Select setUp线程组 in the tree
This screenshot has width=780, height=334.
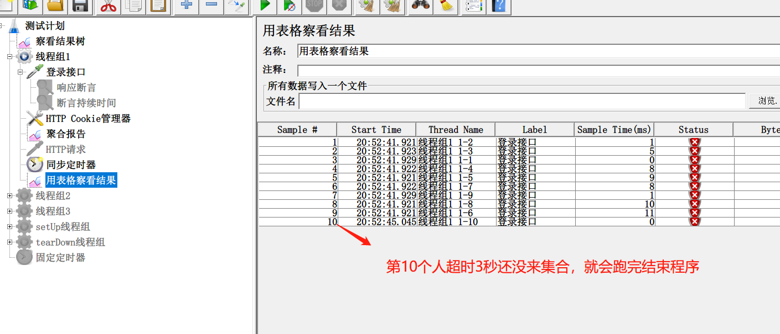63,227
